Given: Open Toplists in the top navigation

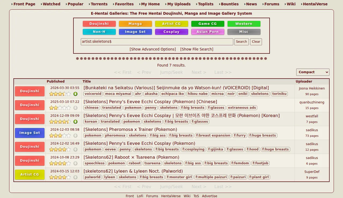Looking at the screenshot, I should [x=206, y=4].
